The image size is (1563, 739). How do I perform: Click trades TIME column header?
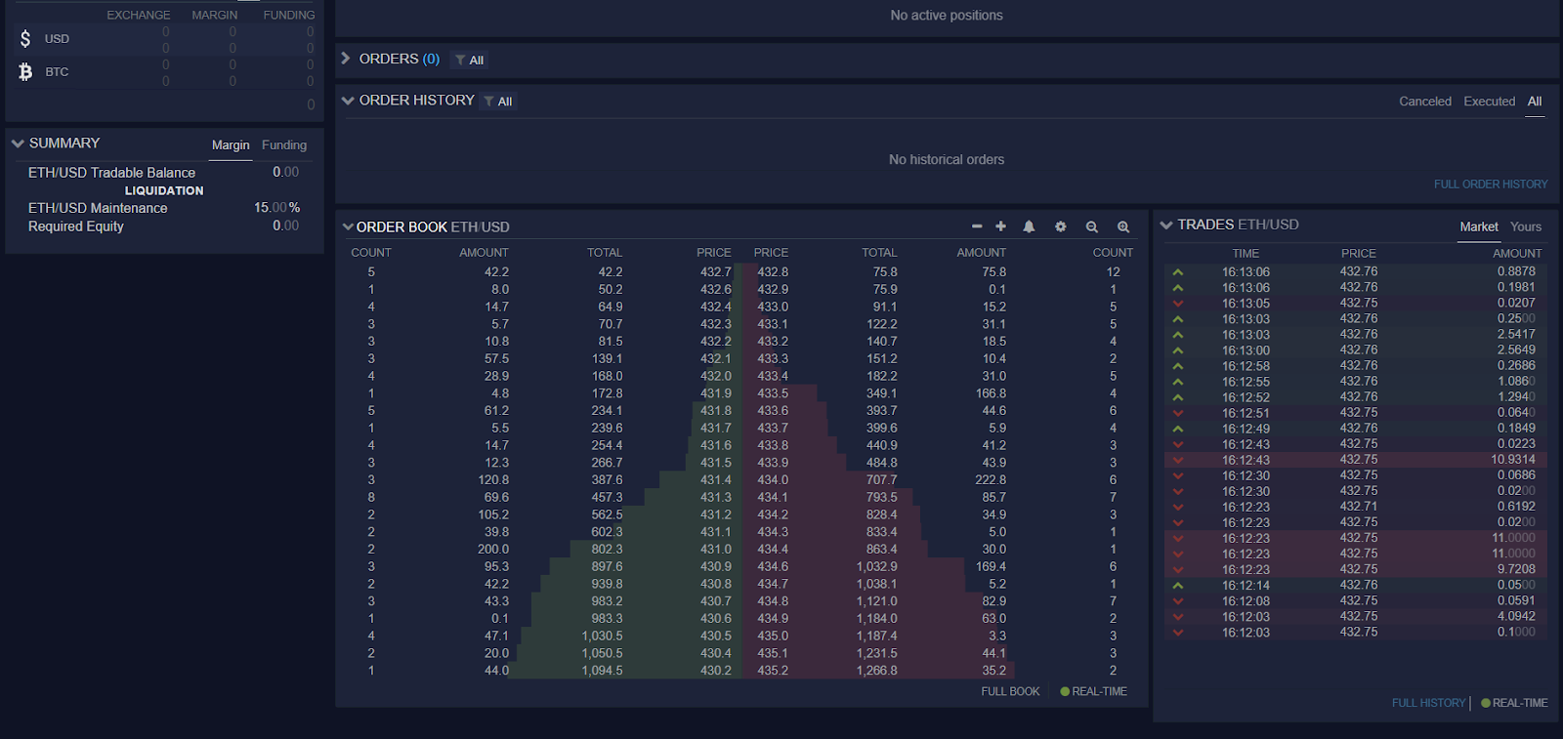(1246, 254)
